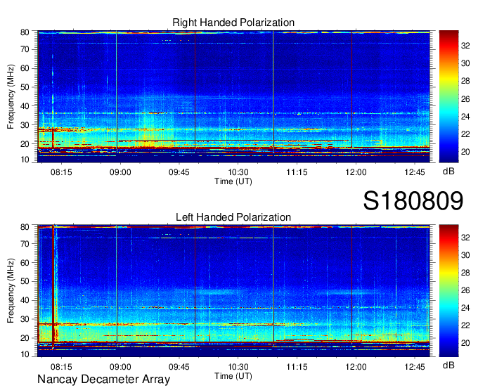The height and width of the screenshot is (388, 478).
Task: Click the 80 MHz tick on the lower plot
Action: pyautogui.click(x=25, y=227)
